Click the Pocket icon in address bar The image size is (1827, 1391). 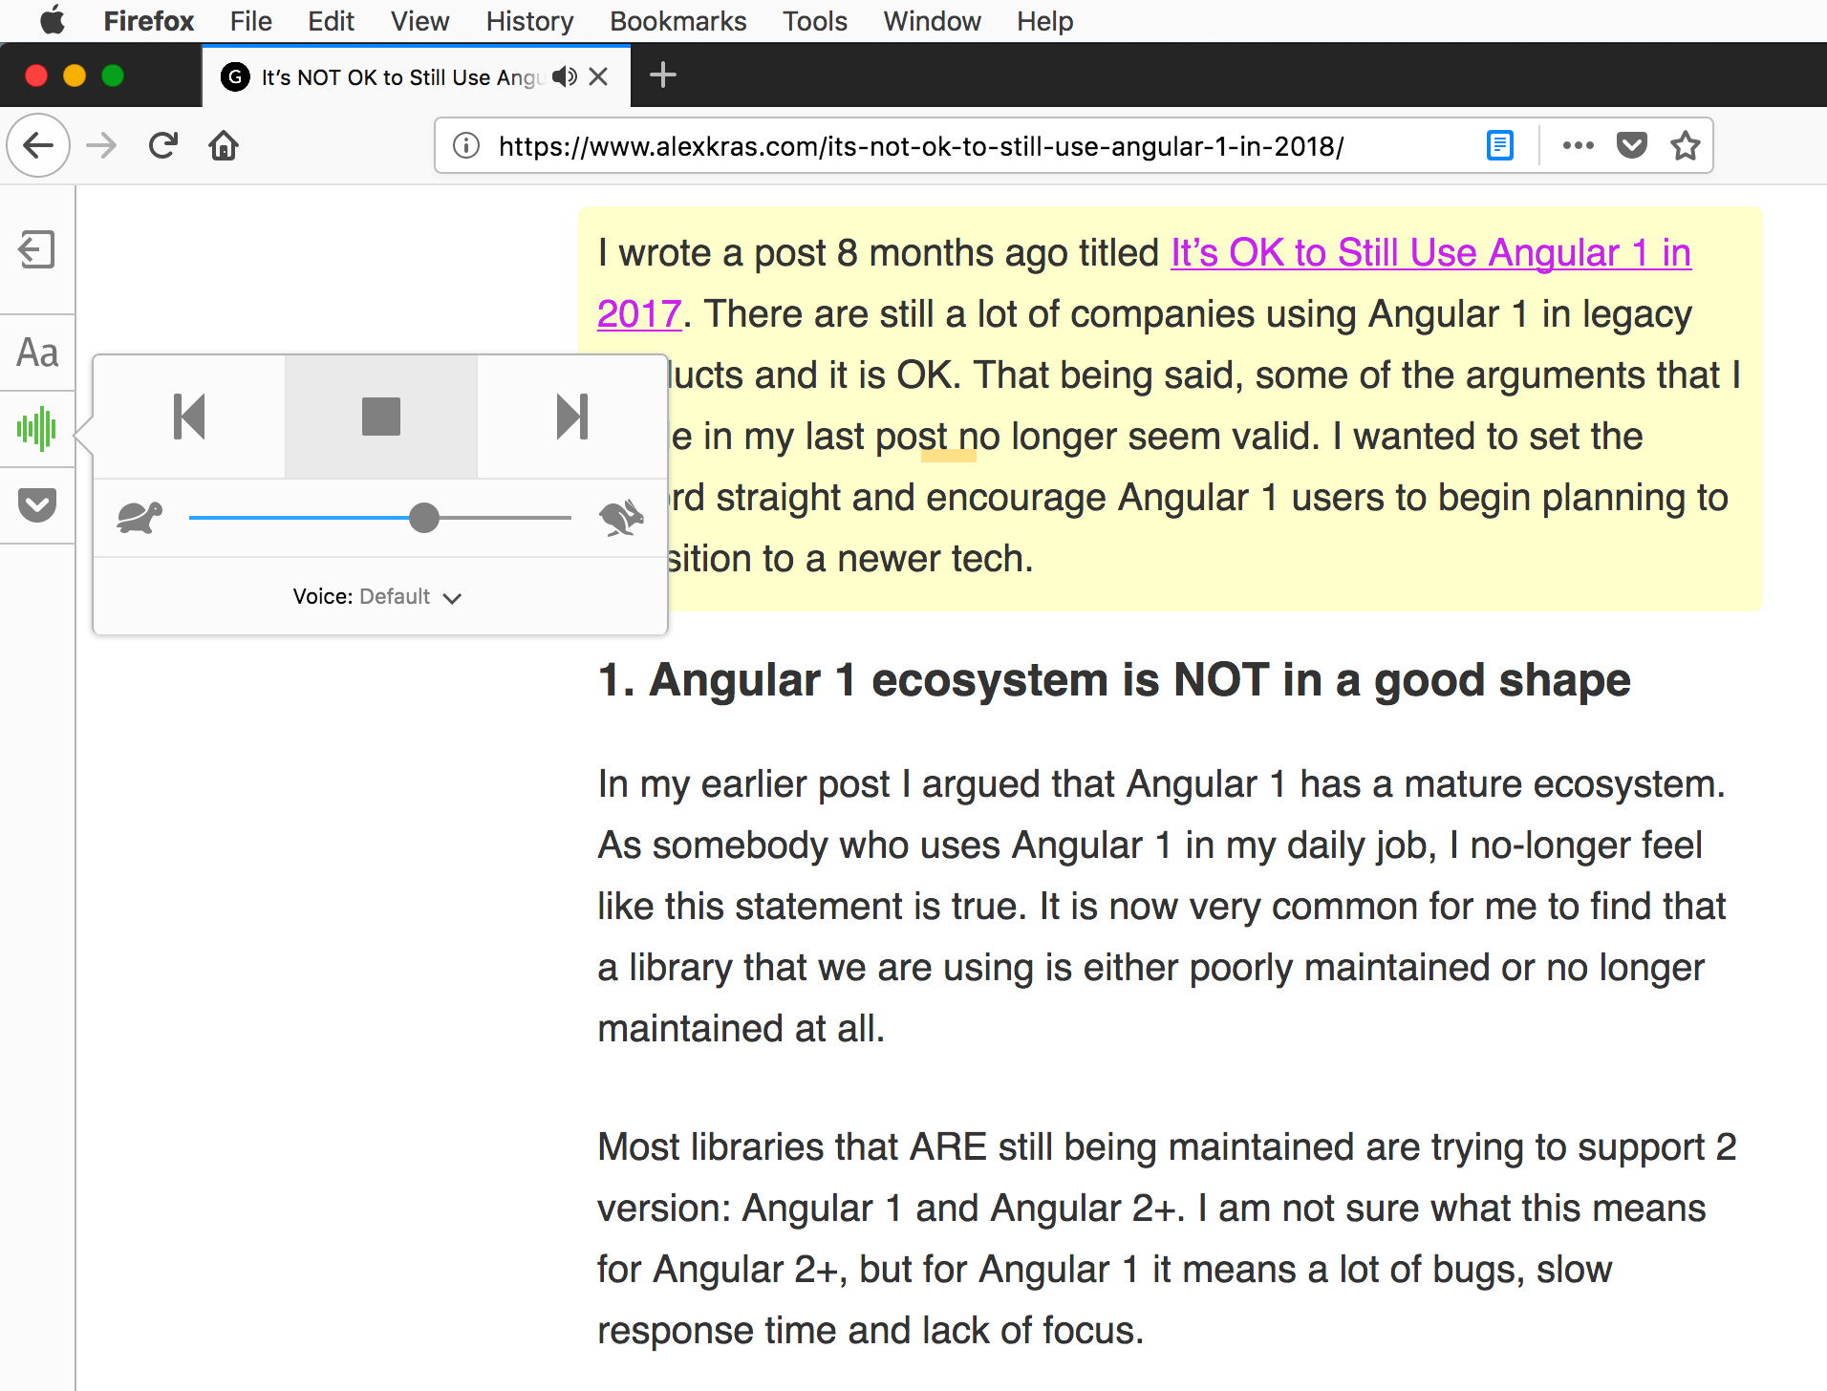coord(1631,146)
